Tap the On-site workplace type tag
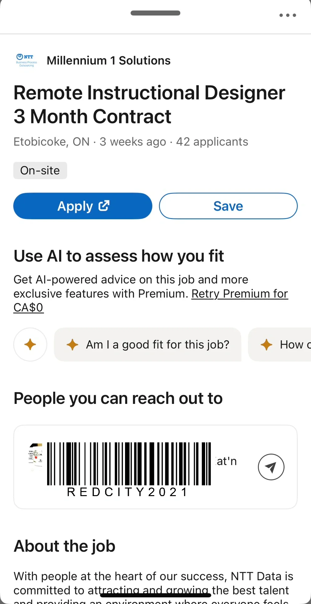The image size is (311, 604). coord(40,171)
